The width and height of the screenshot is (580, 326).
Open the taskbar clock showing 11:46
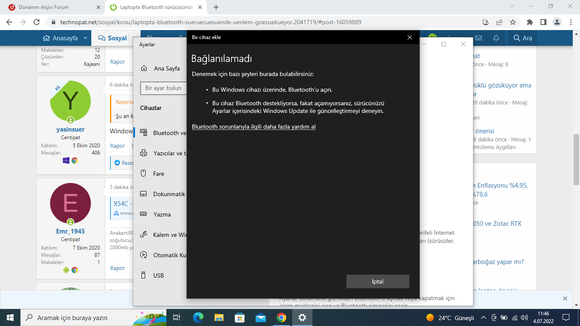[543, 318]
